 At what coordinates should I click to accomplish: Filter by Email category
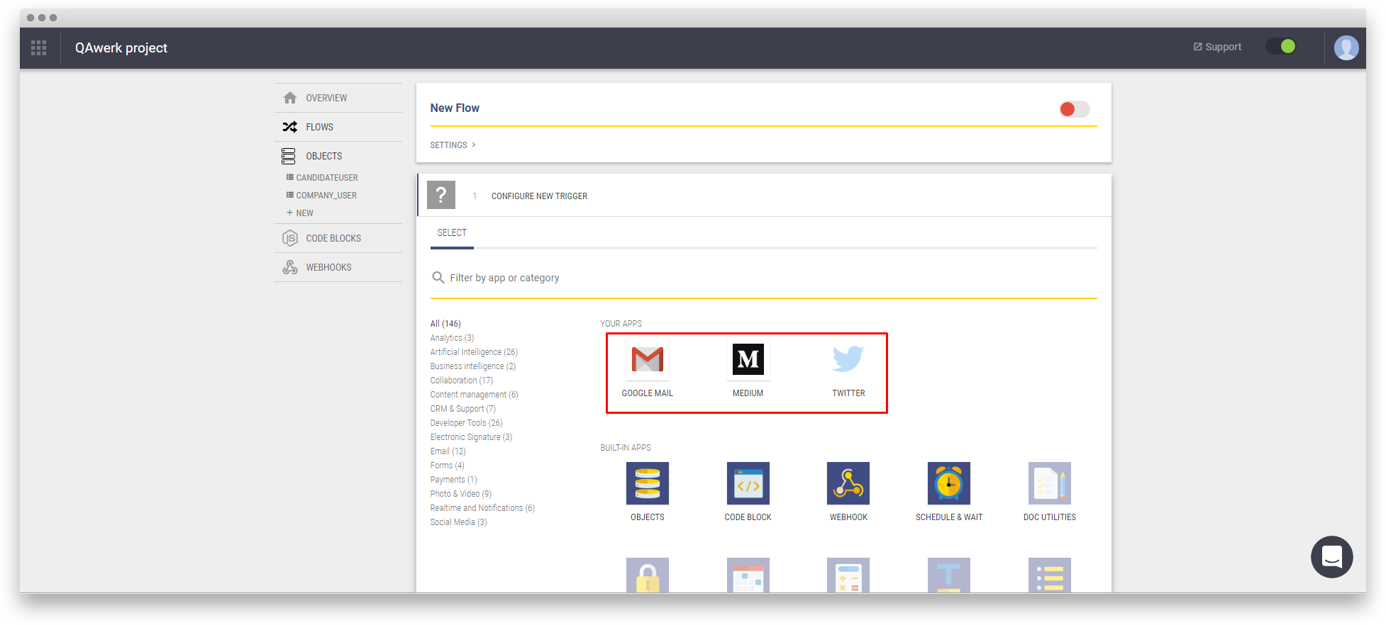pyautogui.click(x=448, y=451)
